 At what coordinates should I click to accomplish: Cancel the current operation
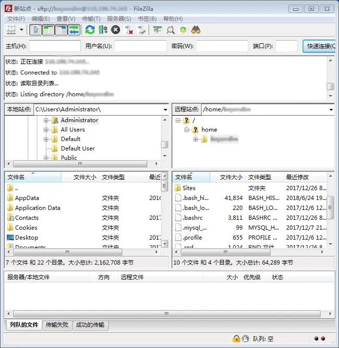(x=115, y=30)
